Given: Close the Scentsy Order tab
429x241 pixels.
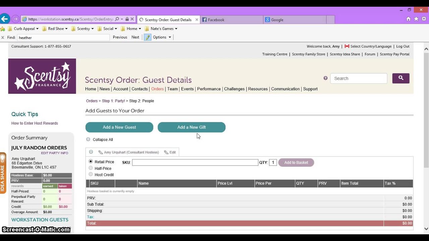Looking at the screenshot, I should point(197,20).
